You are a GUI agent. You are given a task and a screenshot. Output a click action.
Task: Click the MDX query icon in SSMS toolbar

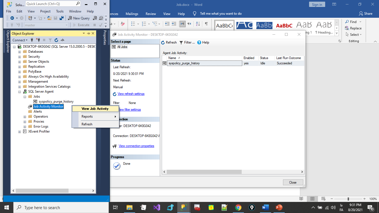[x=101, y=18]
